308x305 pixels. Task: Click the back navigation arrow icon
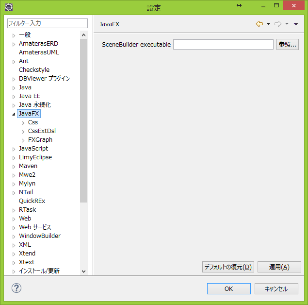coord(259,24)
